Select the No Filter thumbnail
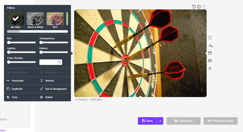The image size is (243, 132). pos(15,19)
